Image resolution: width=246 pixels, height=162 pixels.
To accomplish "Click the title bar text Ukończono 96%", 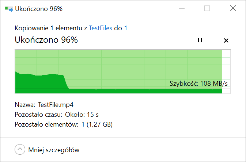I will 39,9.
